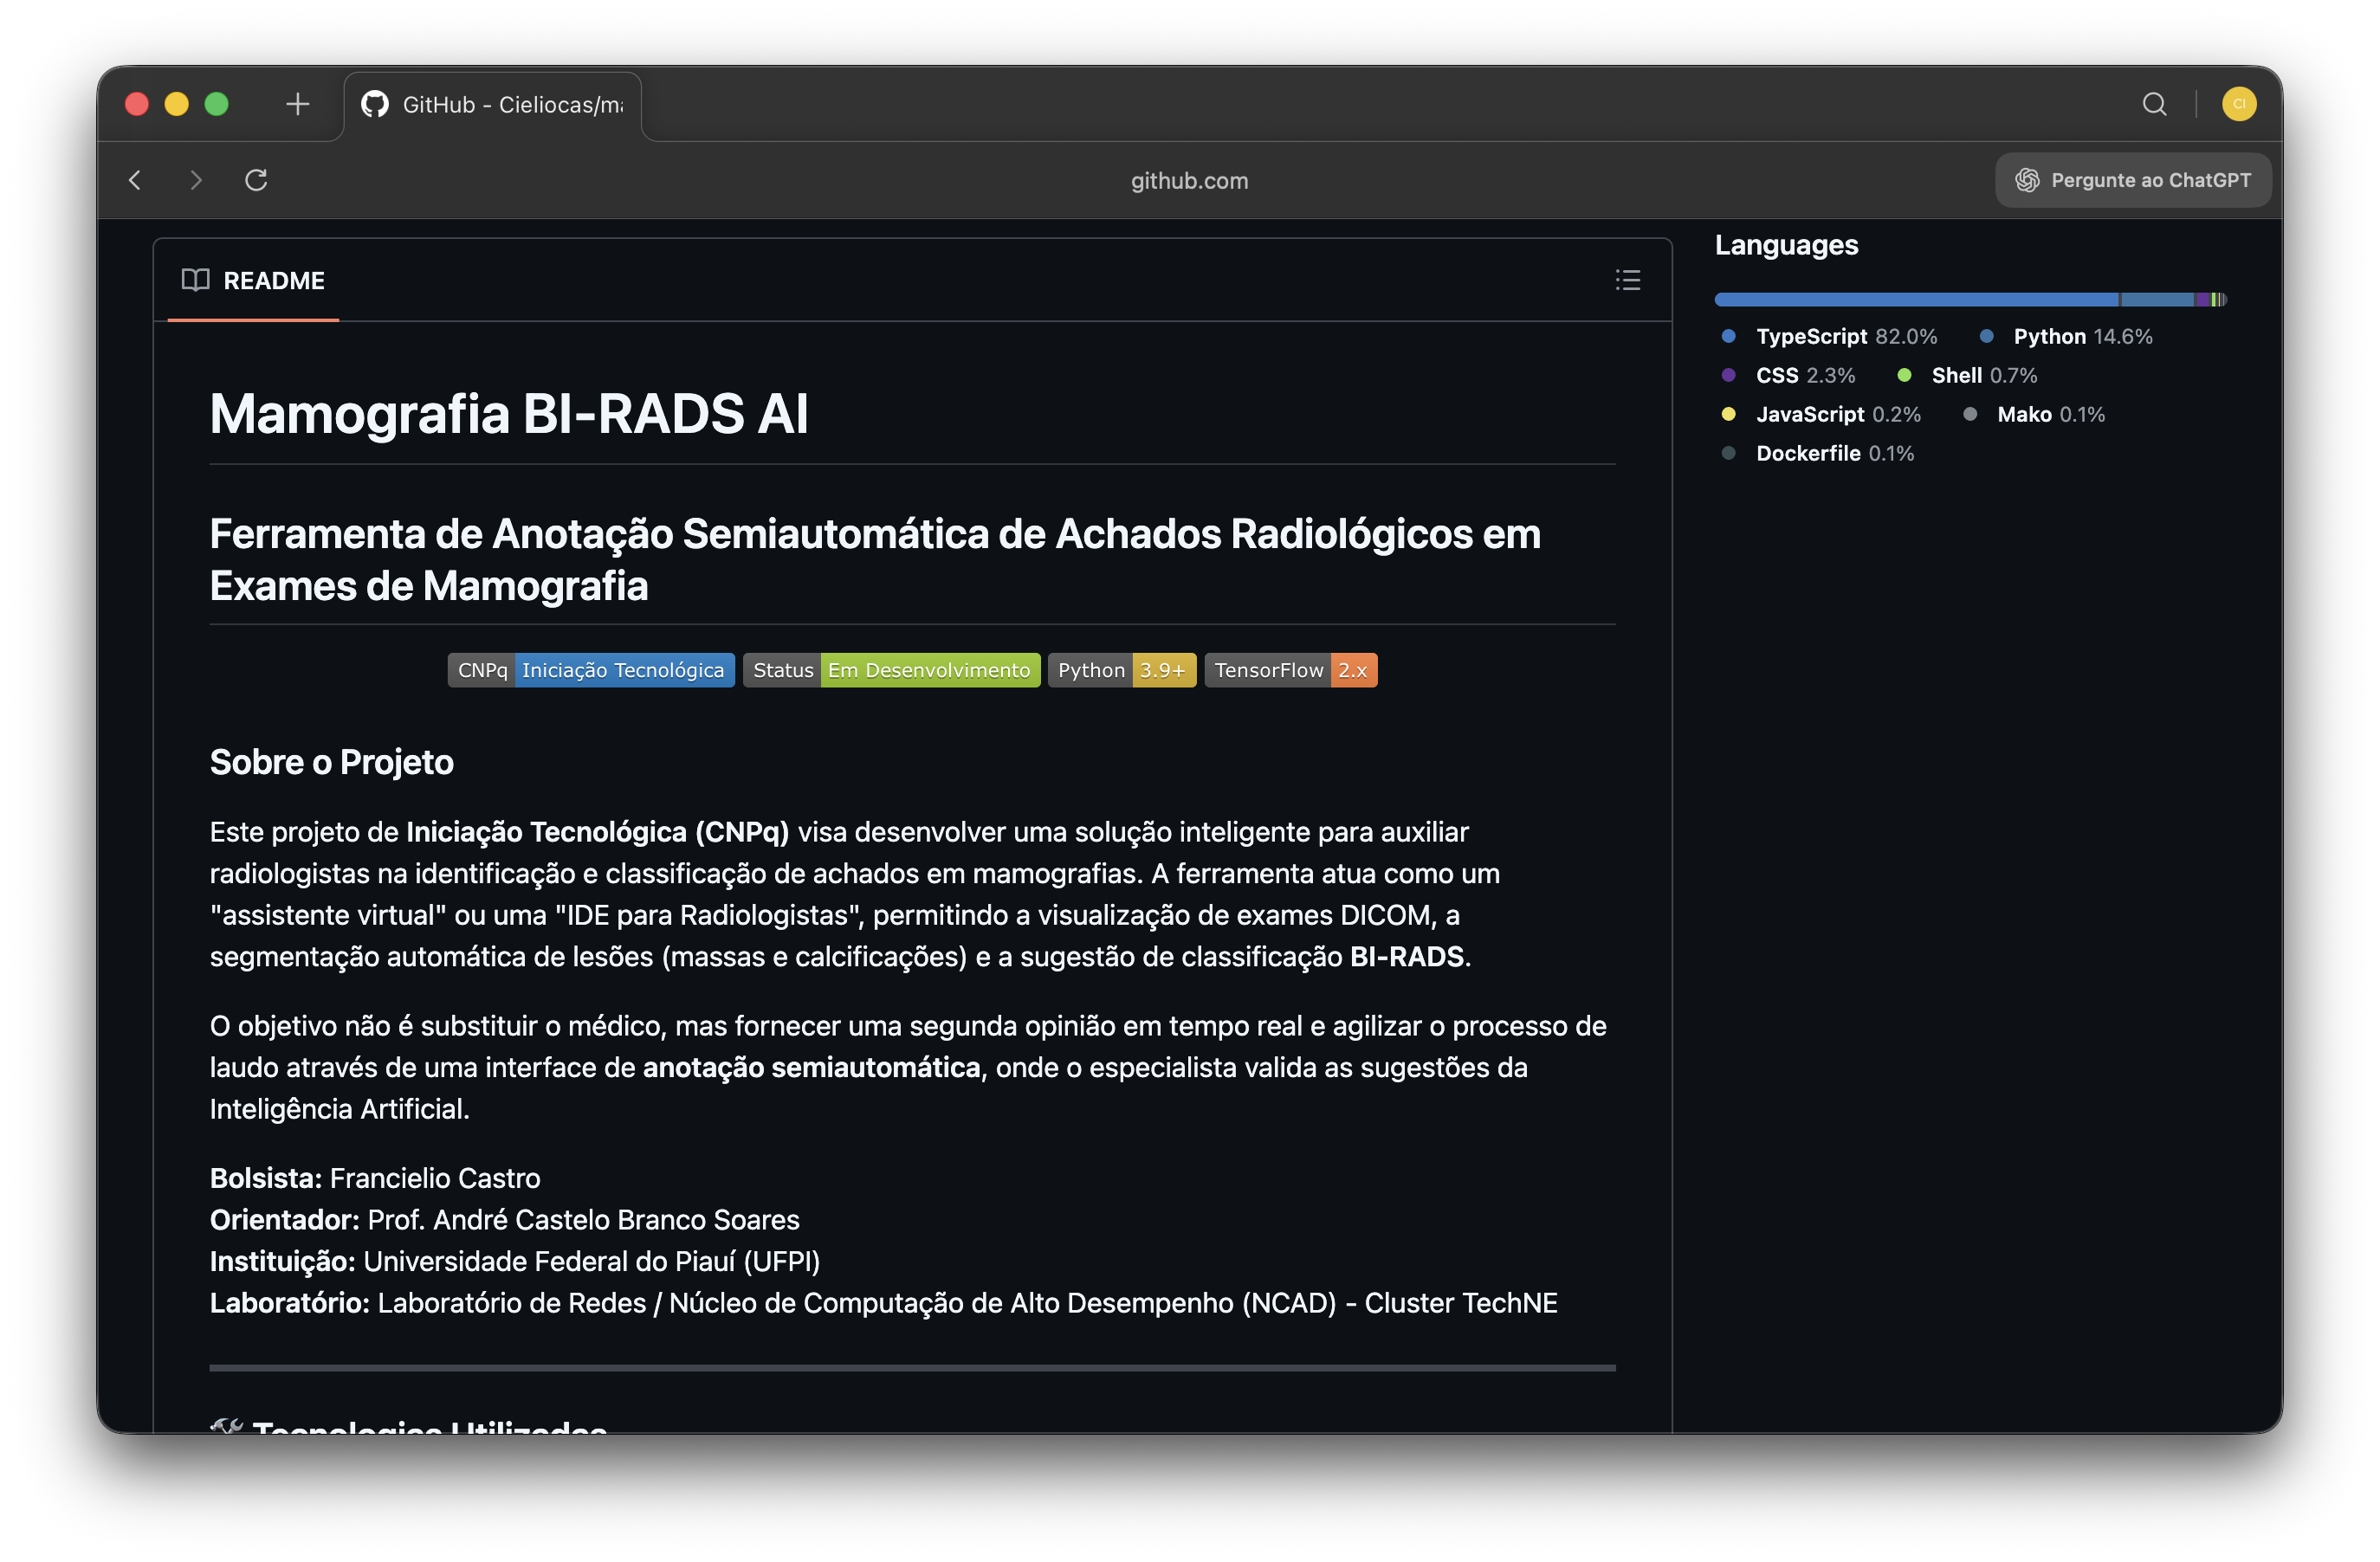Reload the page with the refresh icon

[x=256, y=180]
